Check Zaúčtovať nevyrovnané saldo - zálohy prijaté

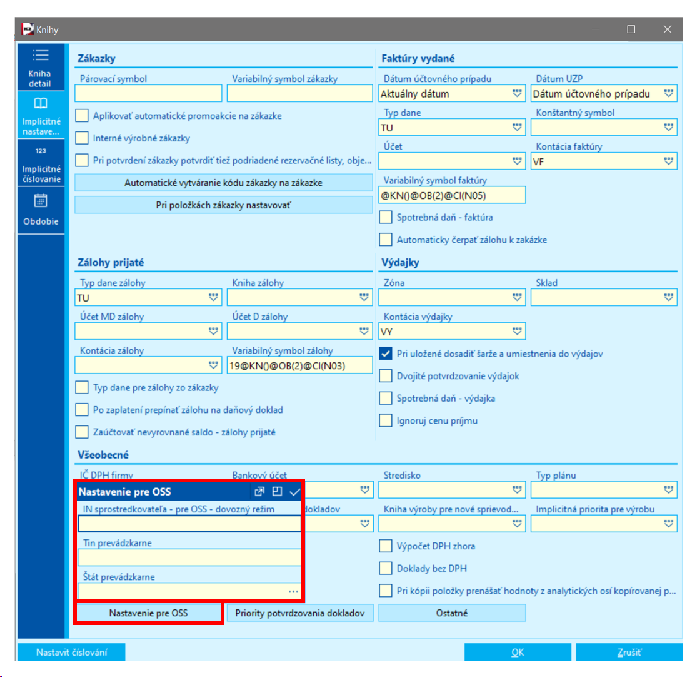pos(82,432)
